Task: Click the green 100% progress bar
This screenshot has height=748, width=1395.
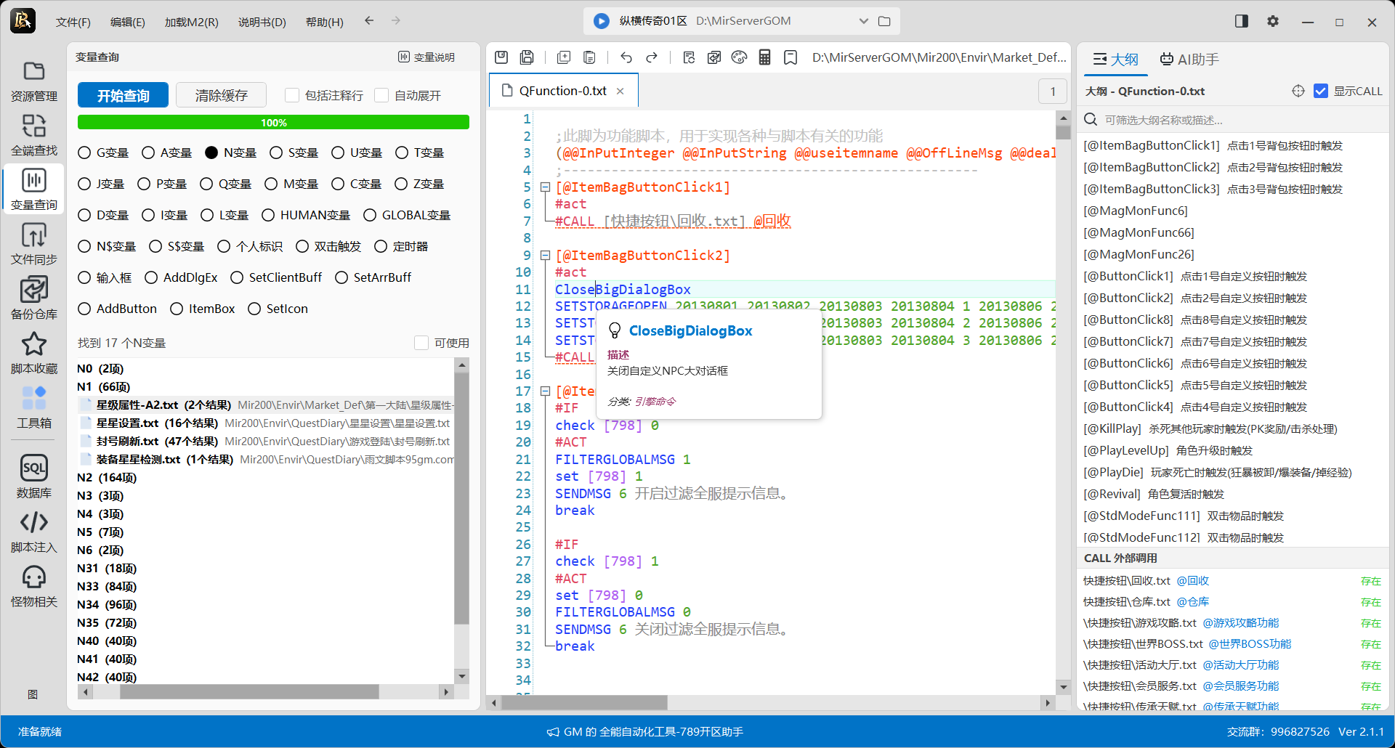Action: coord(273,123)
